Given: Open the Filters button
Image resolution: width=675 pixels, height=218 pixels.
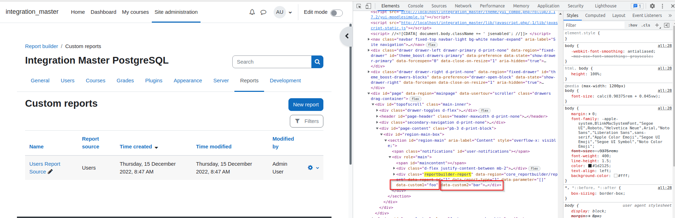Looking at the screenshot, I should [x=306, y=121].
